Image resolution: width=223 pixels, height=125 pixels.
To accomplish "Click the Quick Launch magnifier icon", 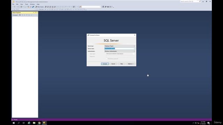I will (x=200, y=1).
